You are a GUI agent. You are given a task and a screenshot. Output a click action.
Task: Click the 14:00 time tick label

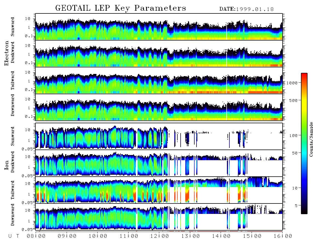pyautogui.click(x=221, y=236)
